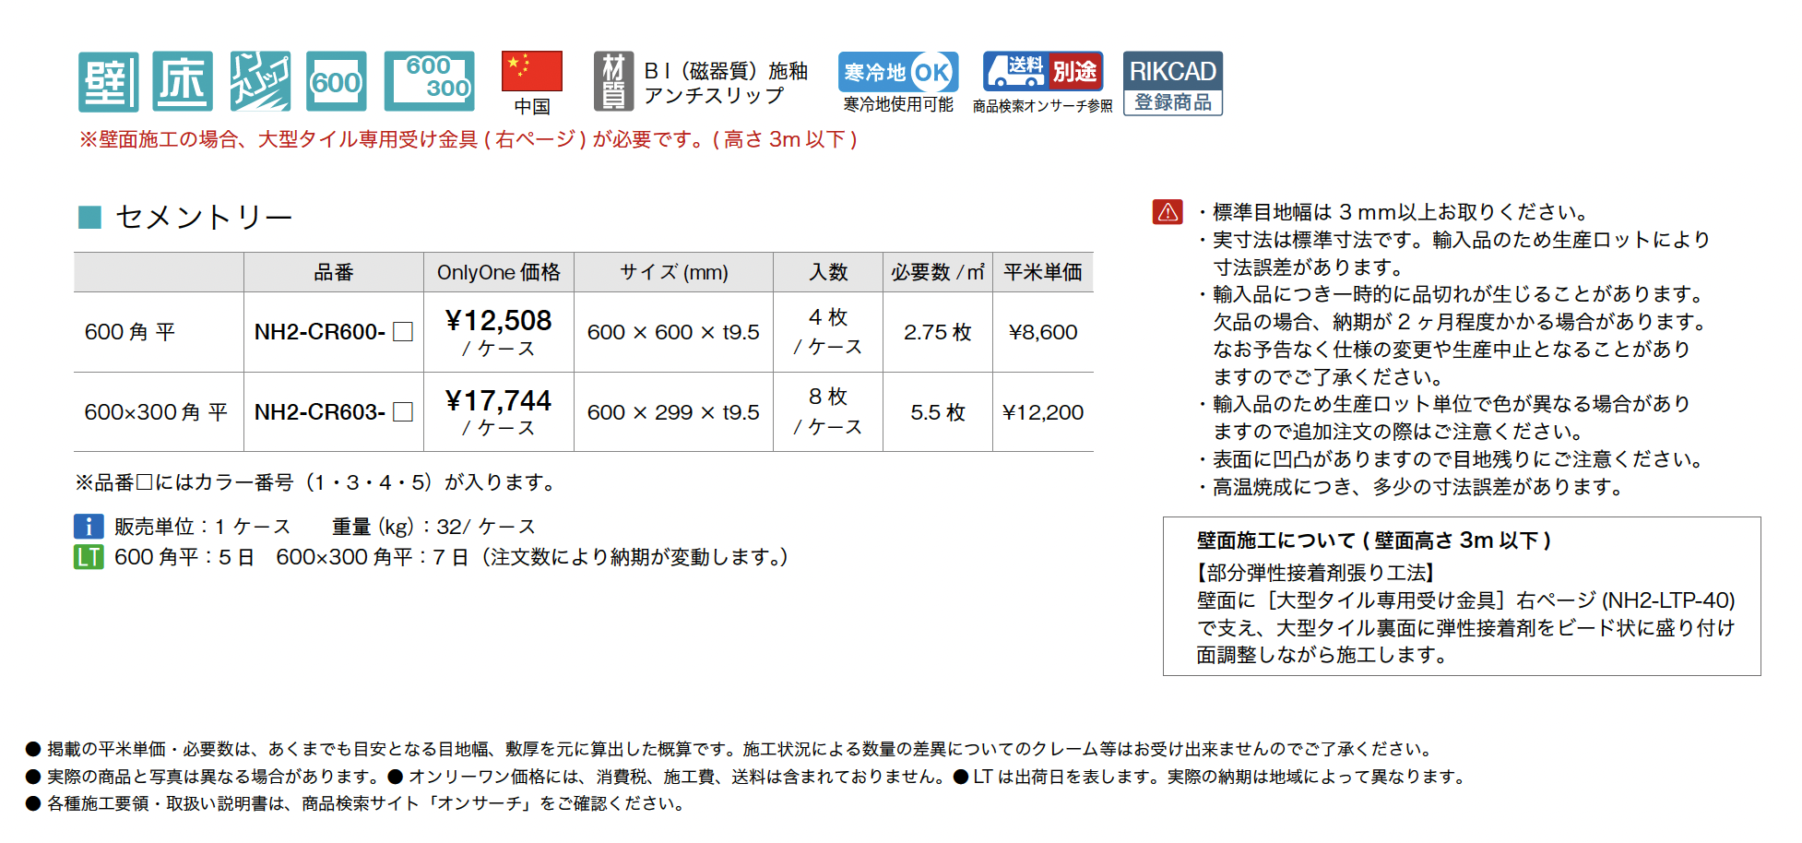Click the teal square beside セメントリー
The height and width of the screenshot is (843, 1802).
tap(89, 218)
